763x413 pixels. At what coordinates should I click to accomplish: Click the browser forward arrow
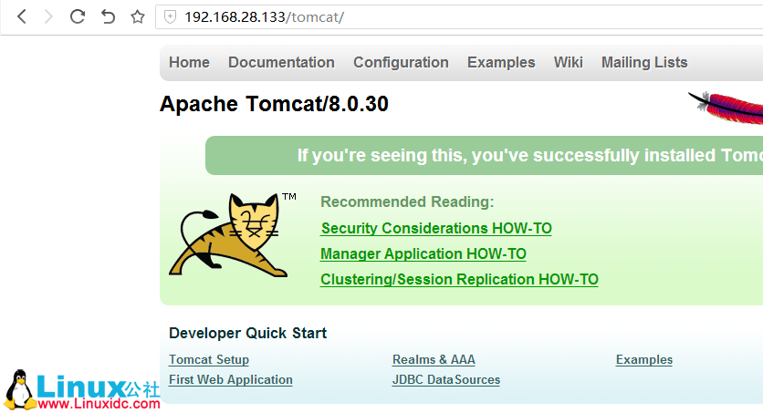[x=48, y=17]
